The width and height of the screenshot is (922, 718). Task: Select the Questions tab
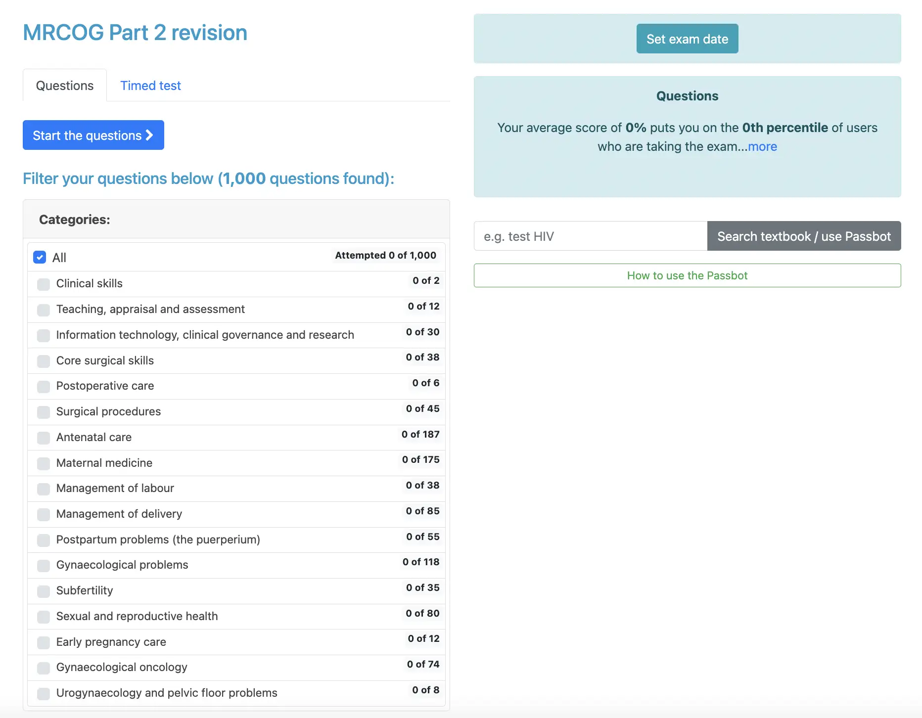[x=65, y=86]
